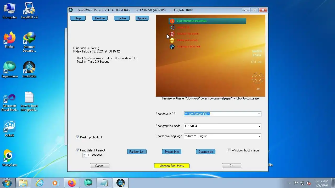Launch Internet Explorer from the taskbar

click(x=40, y=183)
